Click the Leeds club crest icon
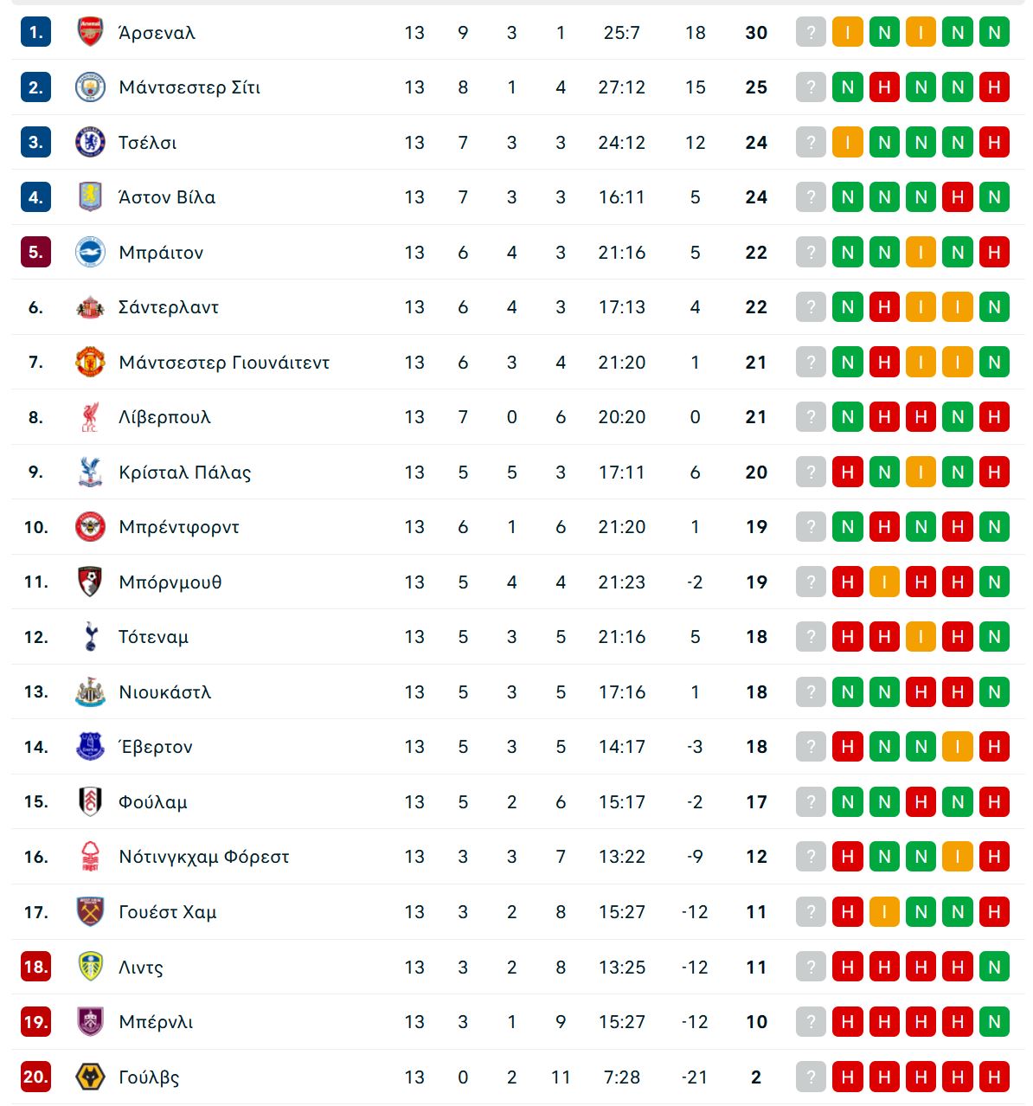1033x1106 pixels. [90, 967]
